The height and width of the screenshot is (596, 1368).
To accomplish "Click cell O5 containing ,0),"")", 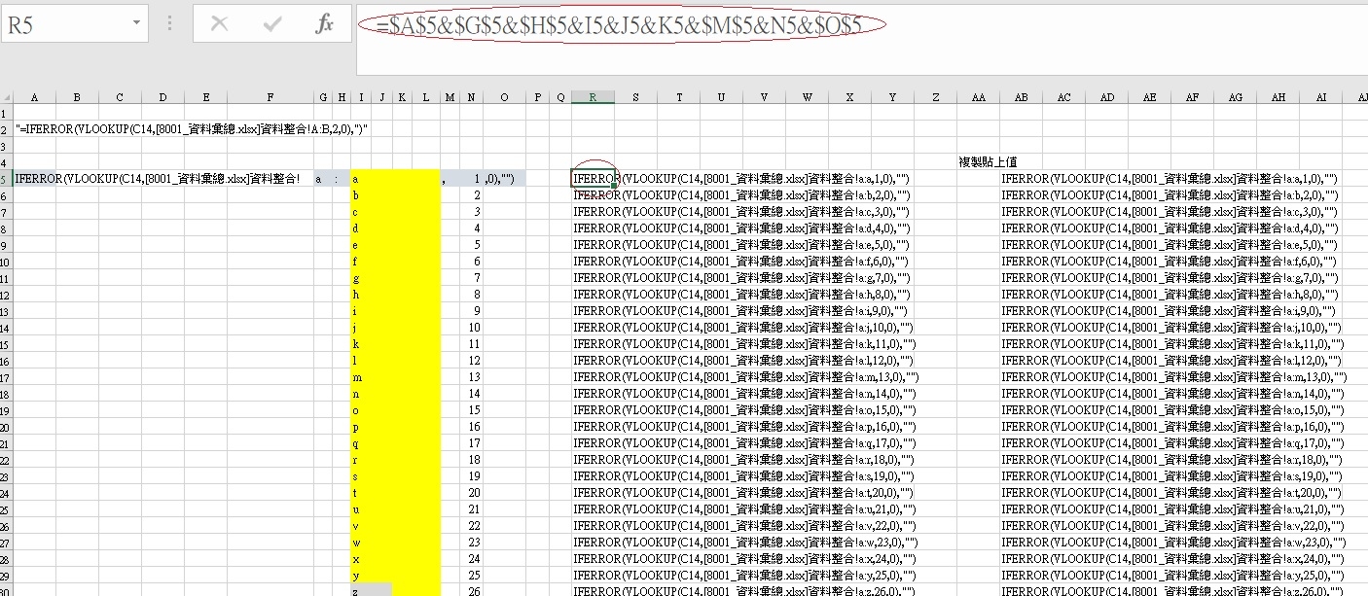I will tap(504, 179).
